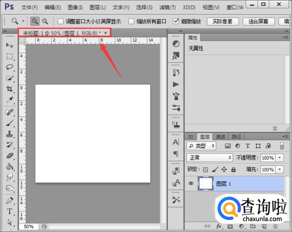Click the 适合屏幕 button
Screen dimensions: 292x232
pos(258,21)
